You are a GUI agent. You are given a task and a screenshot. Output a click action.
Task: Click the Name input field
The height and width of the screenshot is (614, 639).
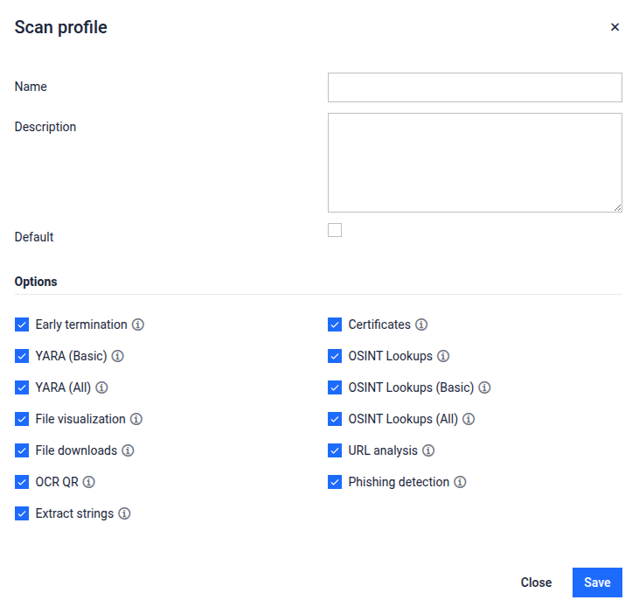[475, 87]
